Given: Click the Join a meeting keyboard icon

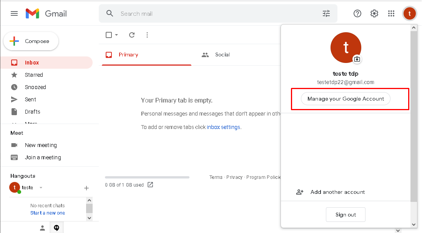Looking at the screenshot, I should coord(14,157).
